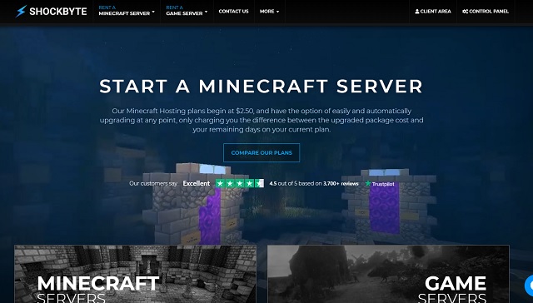Click the Shockbyte lightning bolt logo

click(21, 11)
